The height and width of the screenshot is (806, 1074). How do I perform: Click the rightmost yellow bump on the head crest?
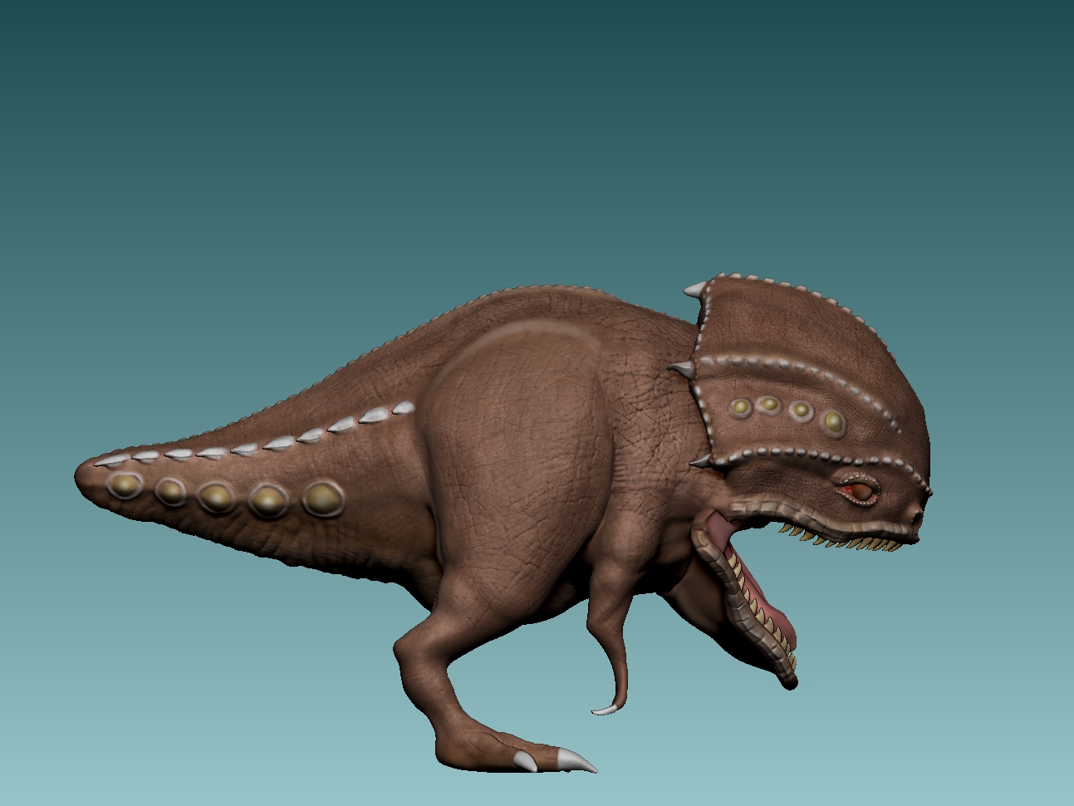[x=833, y=421]
